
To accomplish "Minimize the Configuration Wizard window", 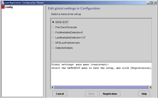I will [x=148, y=3].
